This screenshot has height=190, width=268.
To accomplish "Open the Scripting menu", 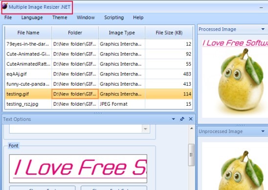I will (x=114, y=18).
